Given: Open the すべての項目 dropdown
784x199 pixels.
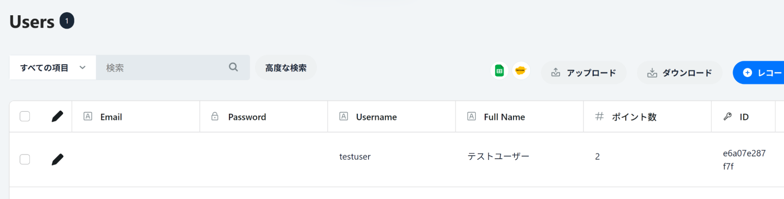Looking at the screenshot, I should pos(53,68).
